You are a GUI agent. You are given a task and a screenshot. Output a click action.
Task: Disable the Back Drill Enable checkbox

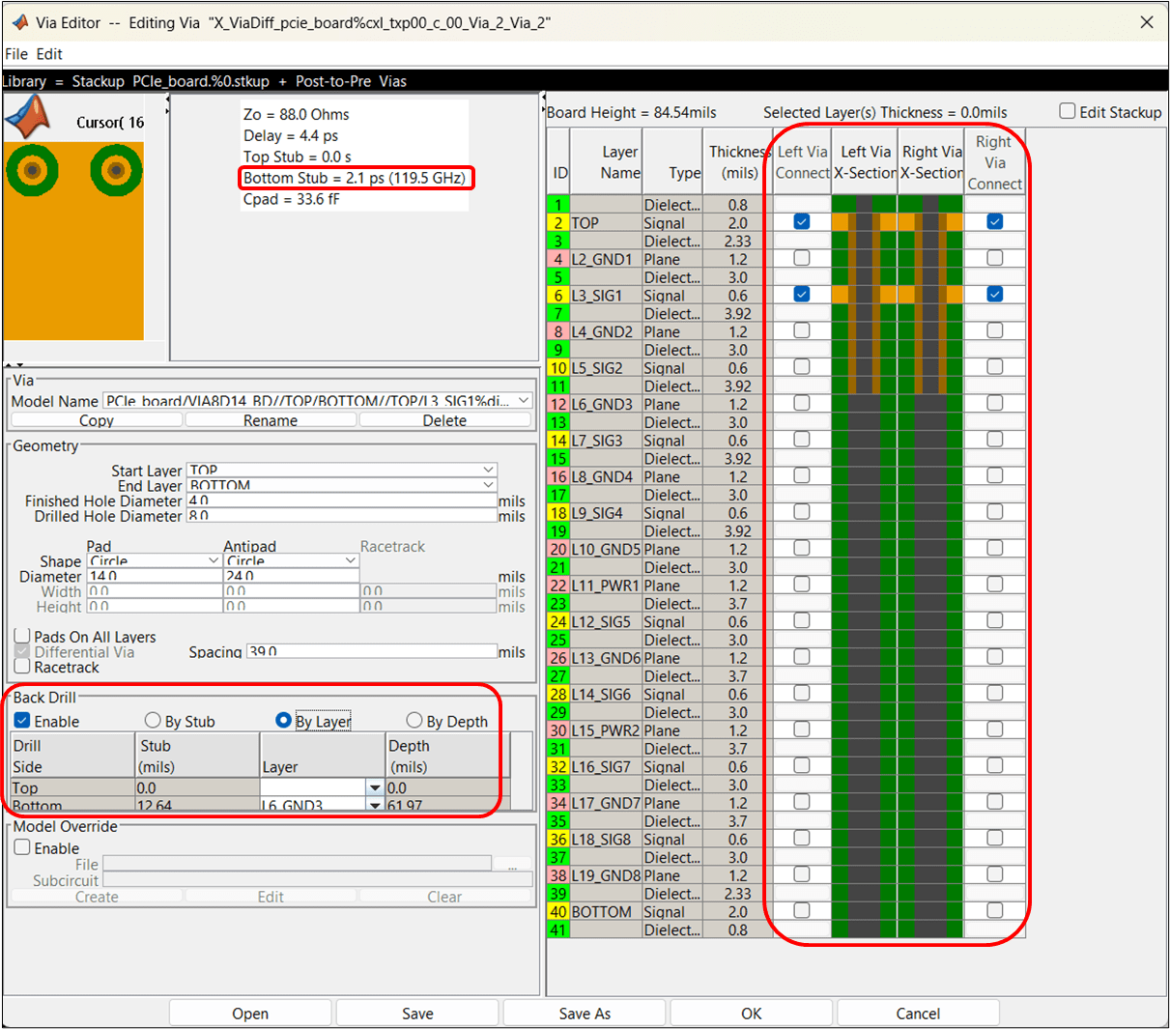tap(22, 721)
